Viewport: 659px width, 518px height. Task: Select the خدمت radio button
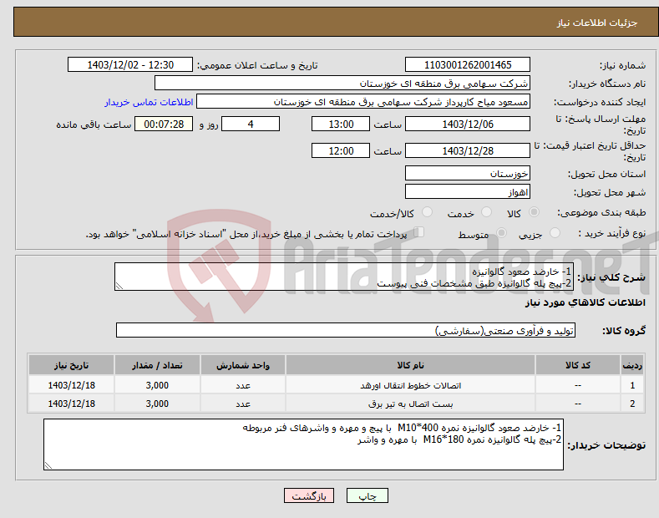(486, 212)
